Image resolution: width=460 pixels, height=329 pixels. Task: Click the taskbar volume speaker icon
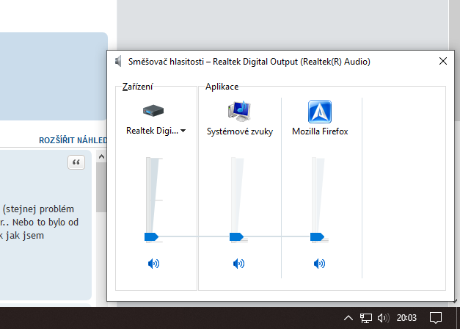384,317
